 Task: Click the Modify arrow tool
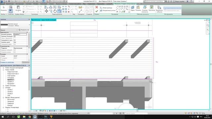4,8
